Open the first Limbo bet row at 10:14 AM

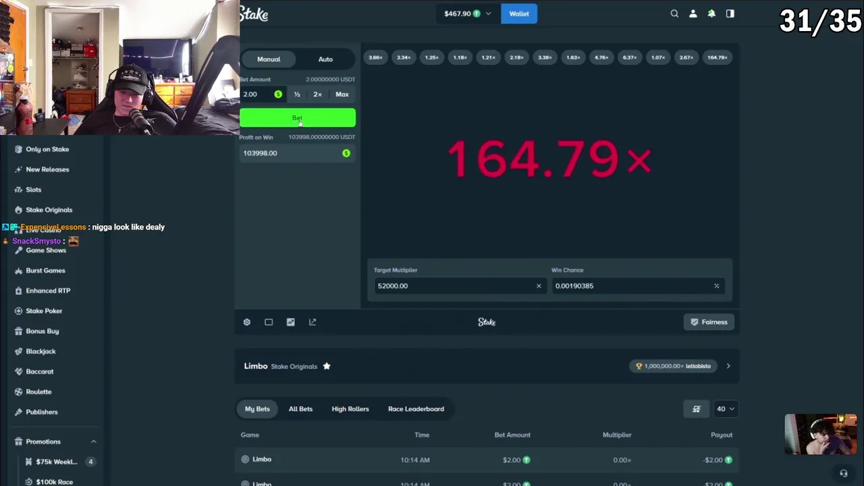[487, 460]
